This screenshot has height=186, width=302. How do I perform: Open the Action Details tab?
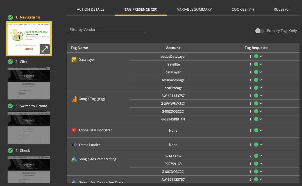[90, 10]
